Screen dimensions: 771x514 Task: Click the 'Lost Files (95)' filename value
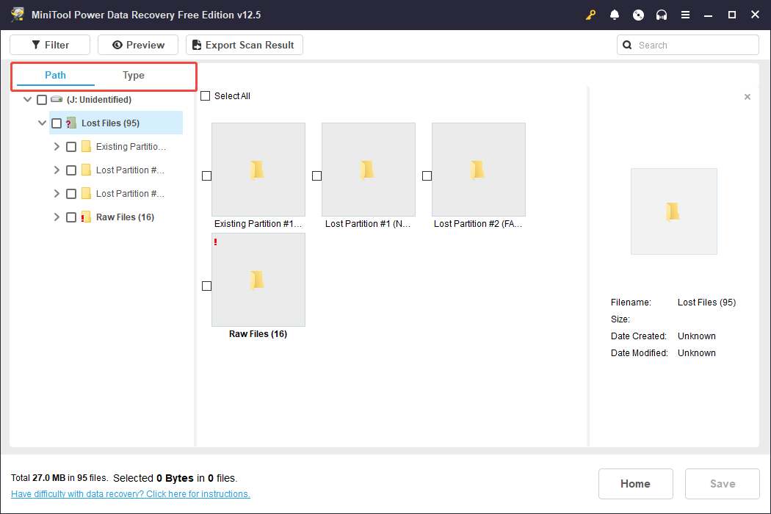point(706,303)
